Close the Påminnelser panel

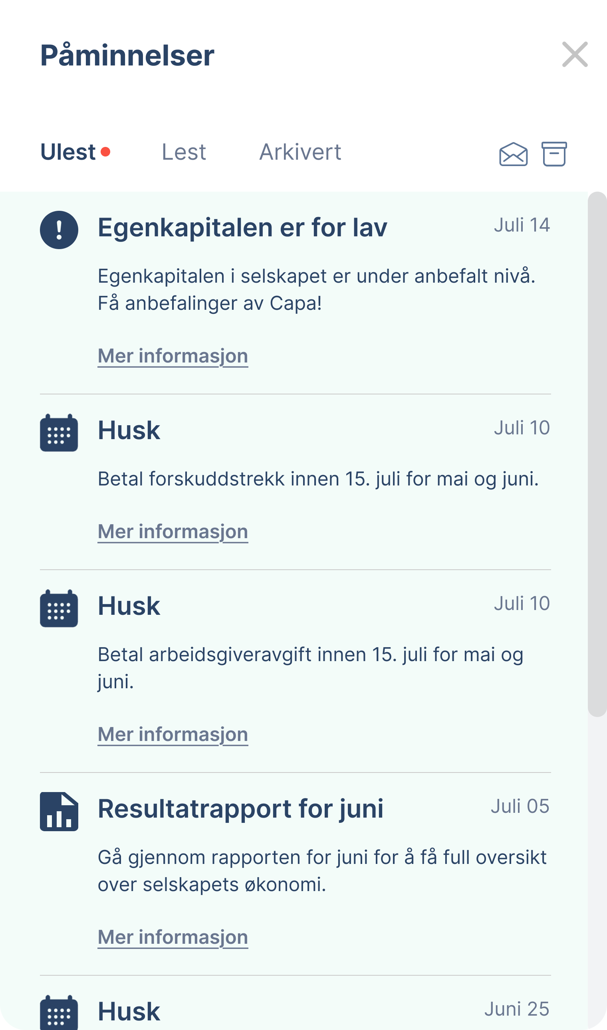575,54
